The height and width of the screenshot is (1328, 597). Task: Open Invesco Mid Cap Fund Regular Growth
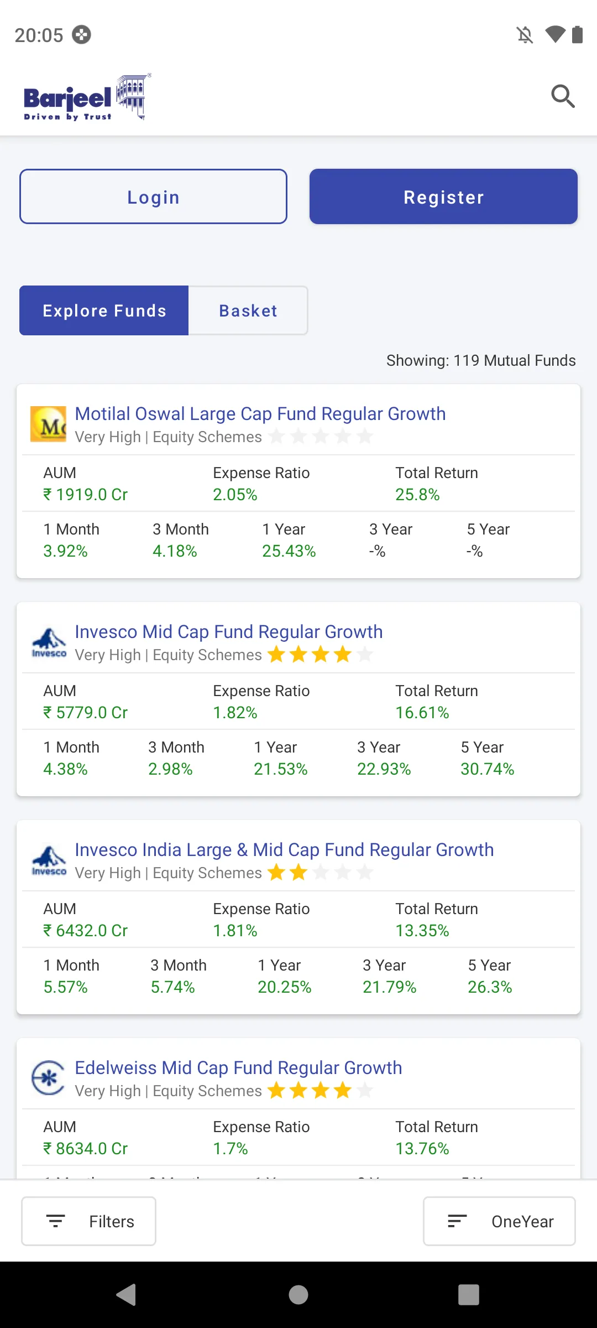point(229,631)
